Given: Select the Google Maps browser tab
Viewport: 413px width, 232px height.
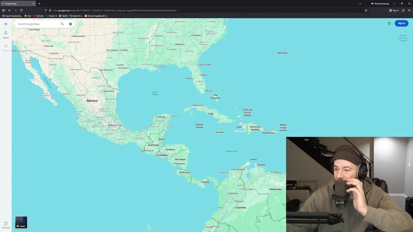Looking at the screenshot, I should tap(18, 4).
